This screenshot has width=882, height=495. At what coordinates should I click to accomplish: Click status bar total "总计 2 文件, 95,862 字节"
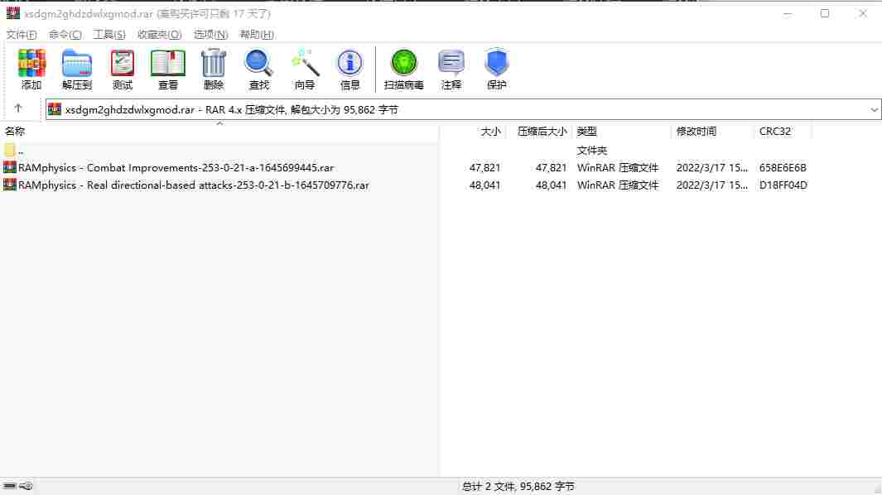pyautogui.click(x=518, y=487)
